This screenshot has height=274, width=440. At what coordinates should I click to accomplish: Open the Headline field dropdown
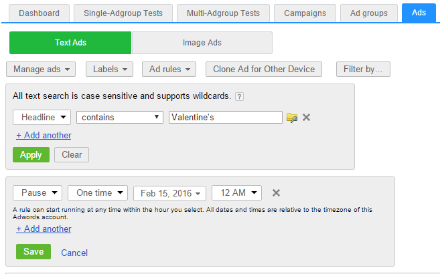(42, 117)
